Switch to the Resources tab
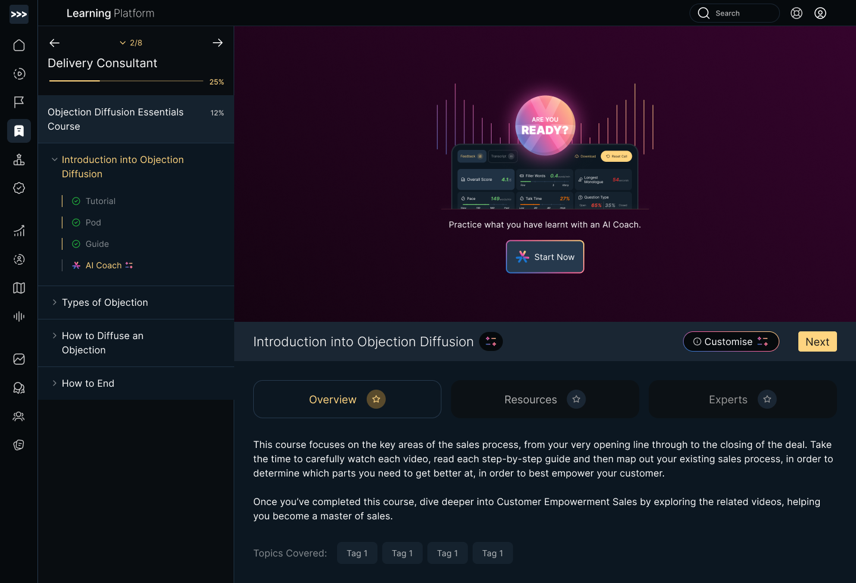This screenshot has width=856, height=583. point(545,399)
